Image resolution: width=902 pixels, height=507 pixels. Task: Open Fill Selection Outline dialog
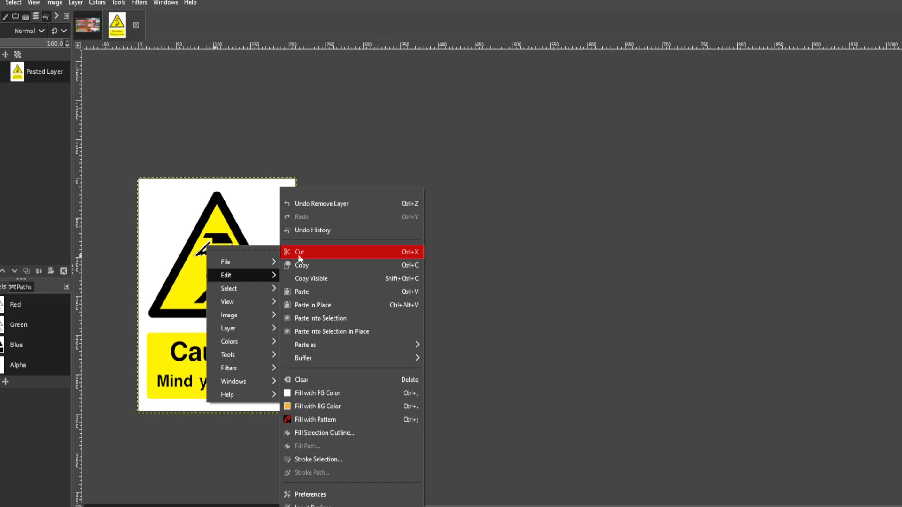352,433
